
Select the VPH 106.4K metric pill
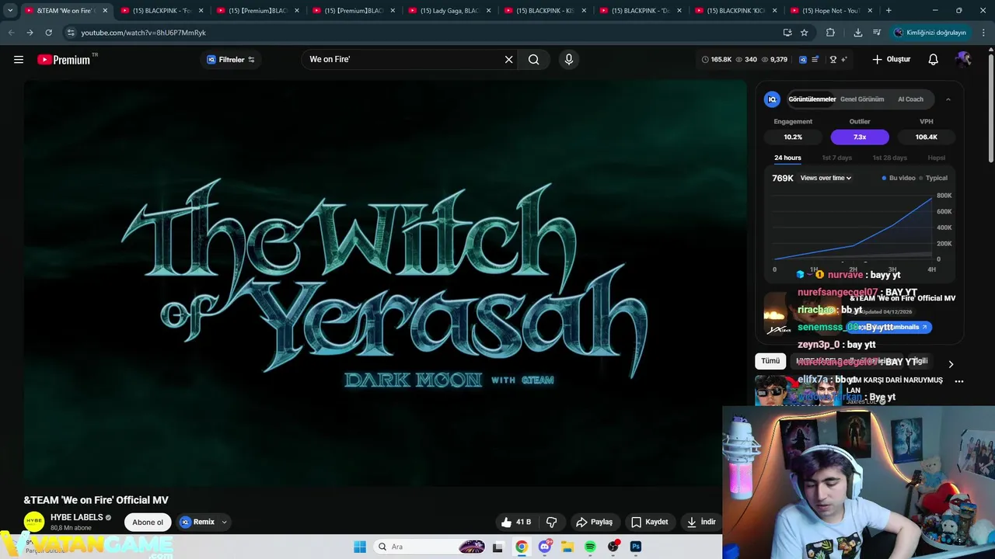coord(927,137)
